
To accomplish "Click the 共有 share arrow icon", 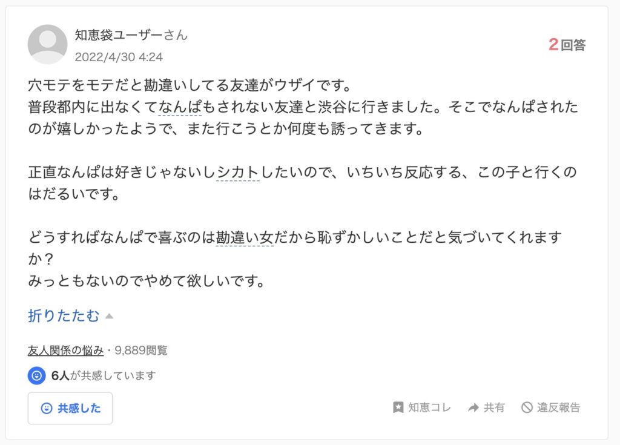I will (x=473, y=407).
